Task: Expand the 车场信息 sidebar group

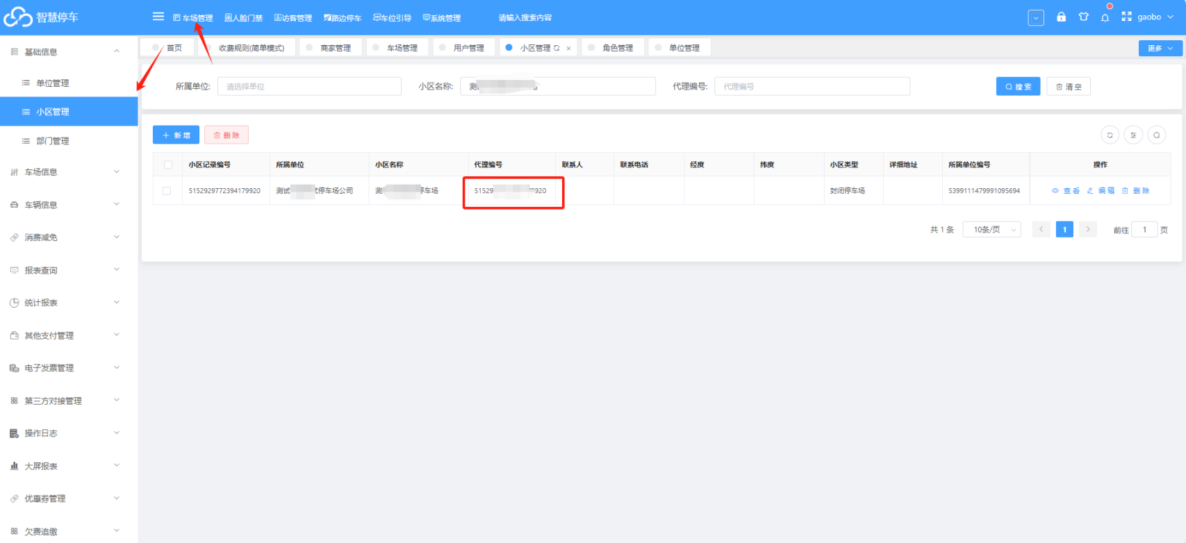Action: pos(69,172)
